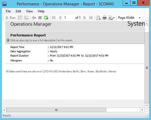Jump to the first page
This screenshot has width=151, height=120.
pyautogui.click(x=54, y=18)
